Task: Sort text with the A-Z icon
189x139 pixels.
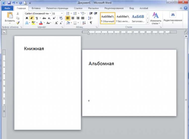Action: [84, 23]
